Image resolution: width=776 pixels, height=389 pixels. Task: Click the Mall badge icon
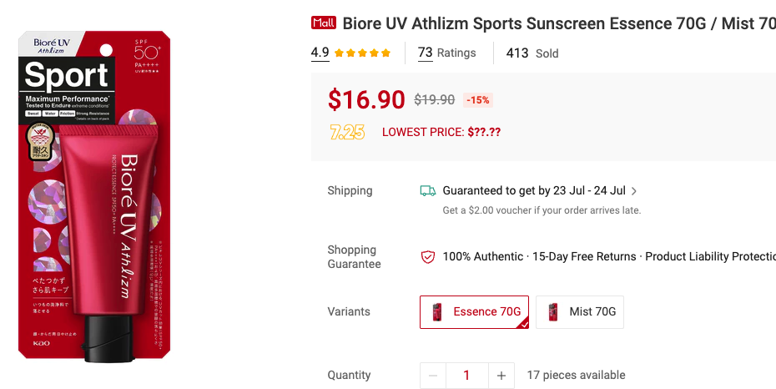tap(323, 23)
